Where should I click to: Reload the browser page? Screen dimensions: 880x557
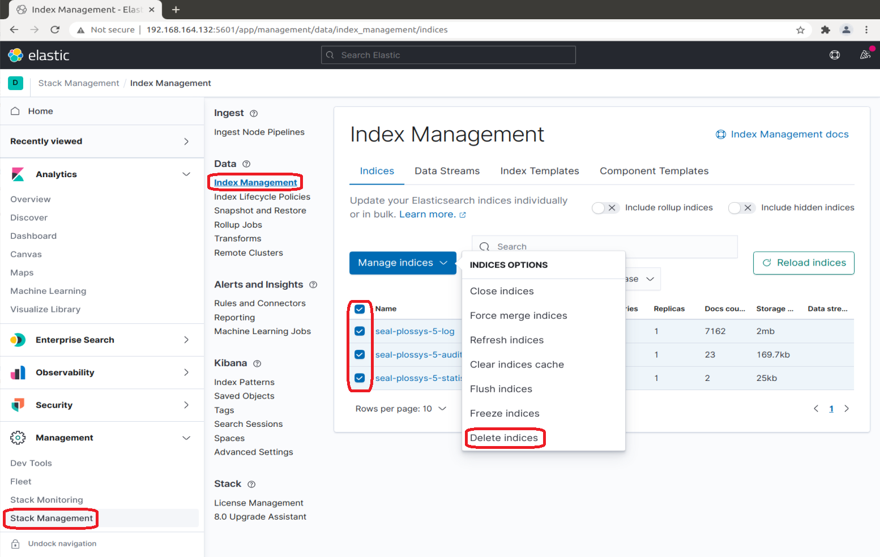tap(55, 30)
